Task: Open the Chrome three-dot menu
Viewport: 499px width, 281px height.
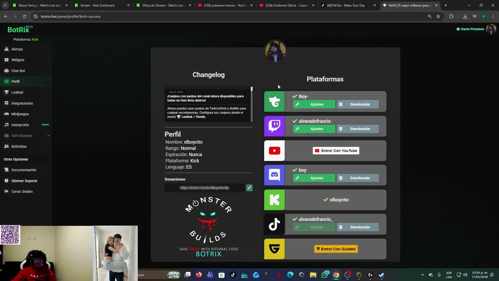Action: pyautogui.click(x=493, y=16)
